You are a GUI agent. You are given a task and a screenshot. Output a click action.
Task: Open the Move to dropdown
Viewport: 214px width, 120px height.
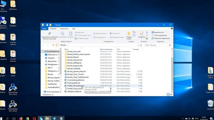click(x=100, y=33)
